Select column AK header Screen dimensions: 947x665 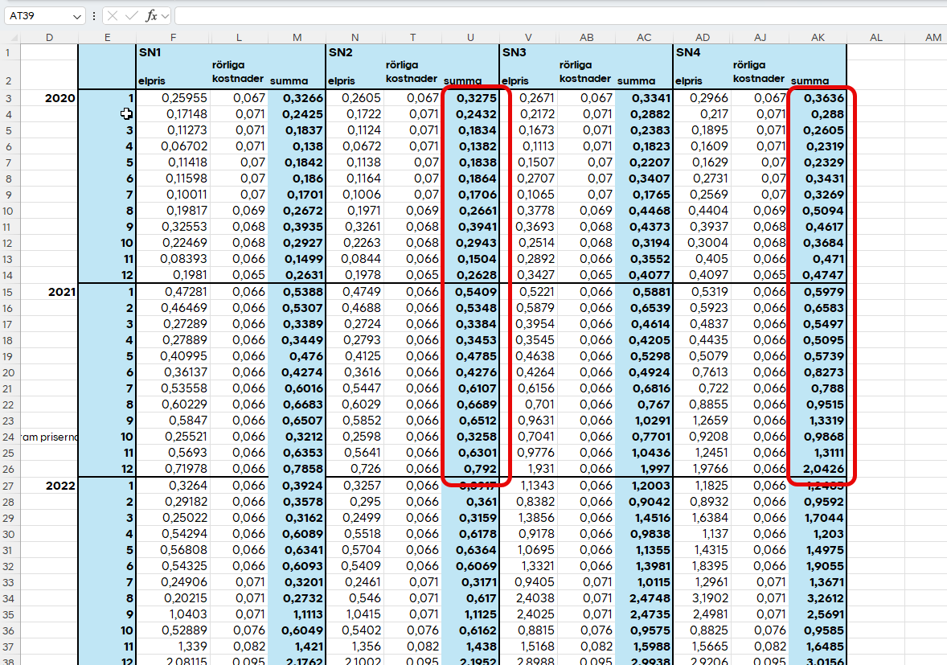tap(818, 37)
